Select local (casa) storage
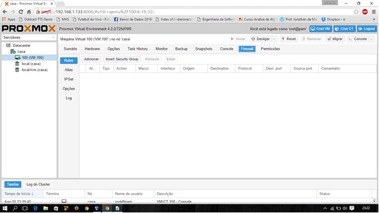The image size is (379, 213). 31,64
